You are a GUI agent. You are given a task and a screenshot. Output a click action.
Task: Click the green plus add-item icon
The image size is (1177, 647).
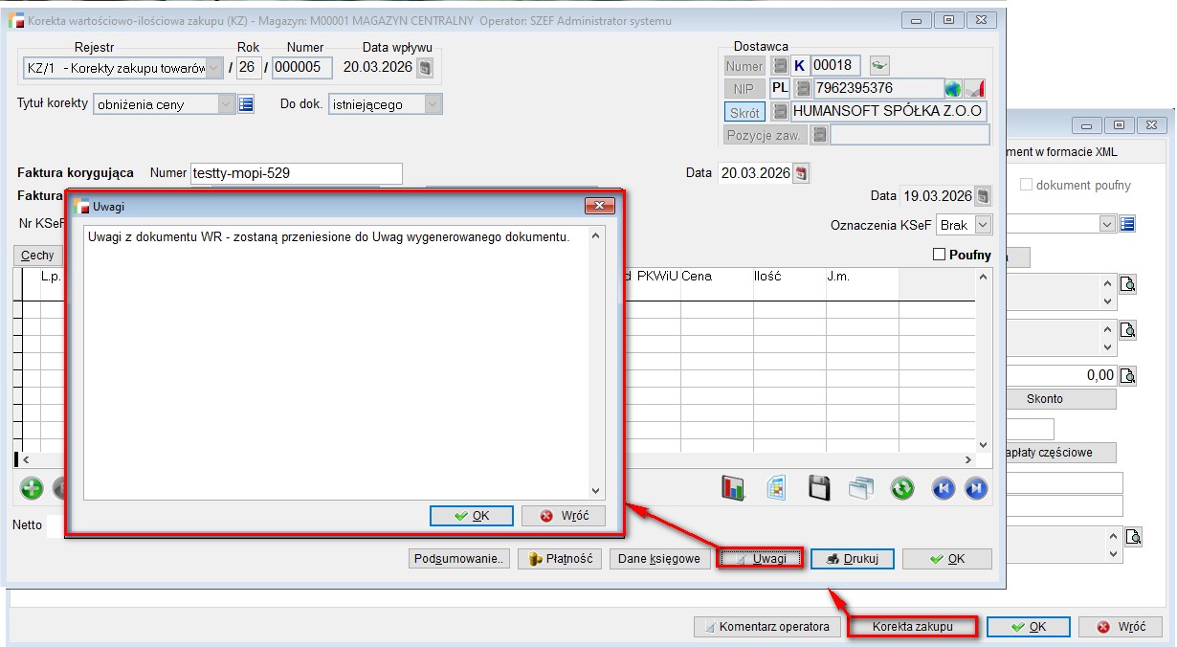tap(32, 488)
